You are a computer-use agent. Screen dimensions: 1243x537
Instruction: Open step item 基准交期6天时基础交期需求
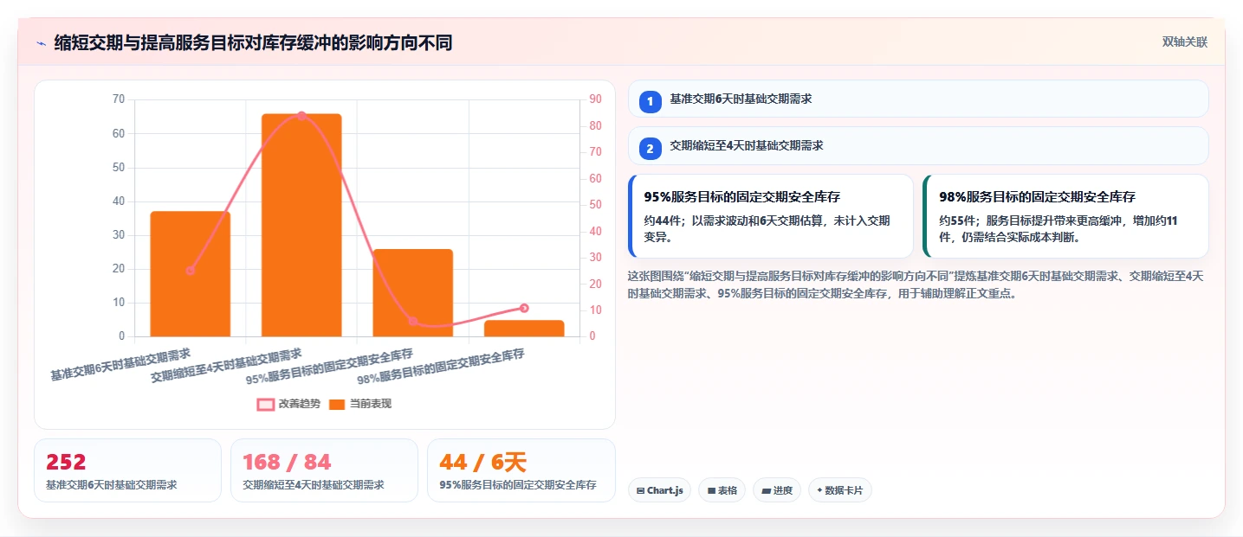coord(918,99)
